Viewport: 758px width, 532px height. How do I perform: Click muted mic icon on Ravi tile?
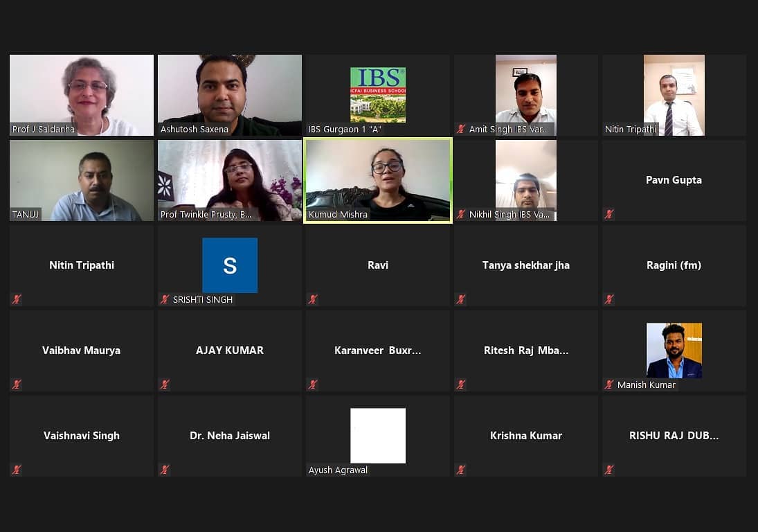click(x=314, y=299)
